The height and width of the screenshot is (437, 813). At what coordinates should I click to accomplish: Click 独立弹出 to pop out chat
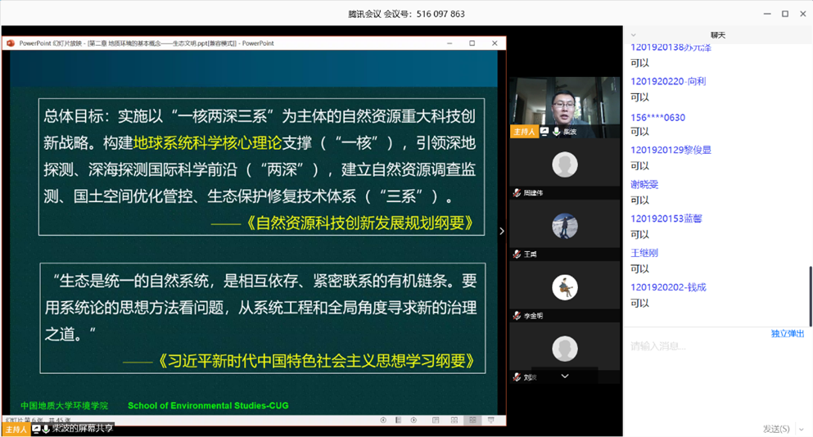(787, 334)
